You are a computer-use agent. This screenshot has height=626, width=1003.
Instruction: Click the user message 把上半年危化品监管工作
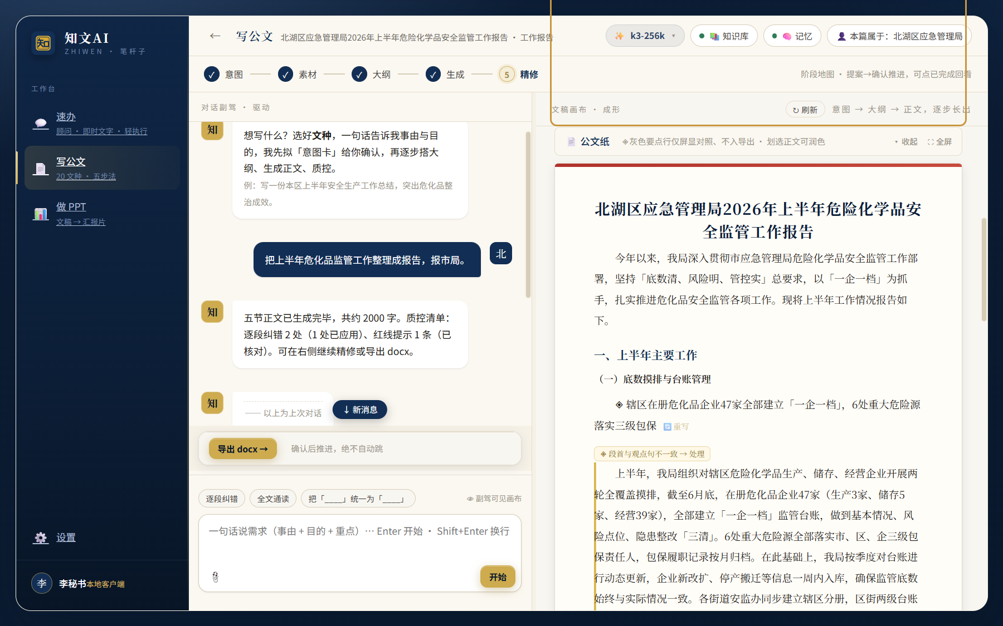(x=367, y=260)
